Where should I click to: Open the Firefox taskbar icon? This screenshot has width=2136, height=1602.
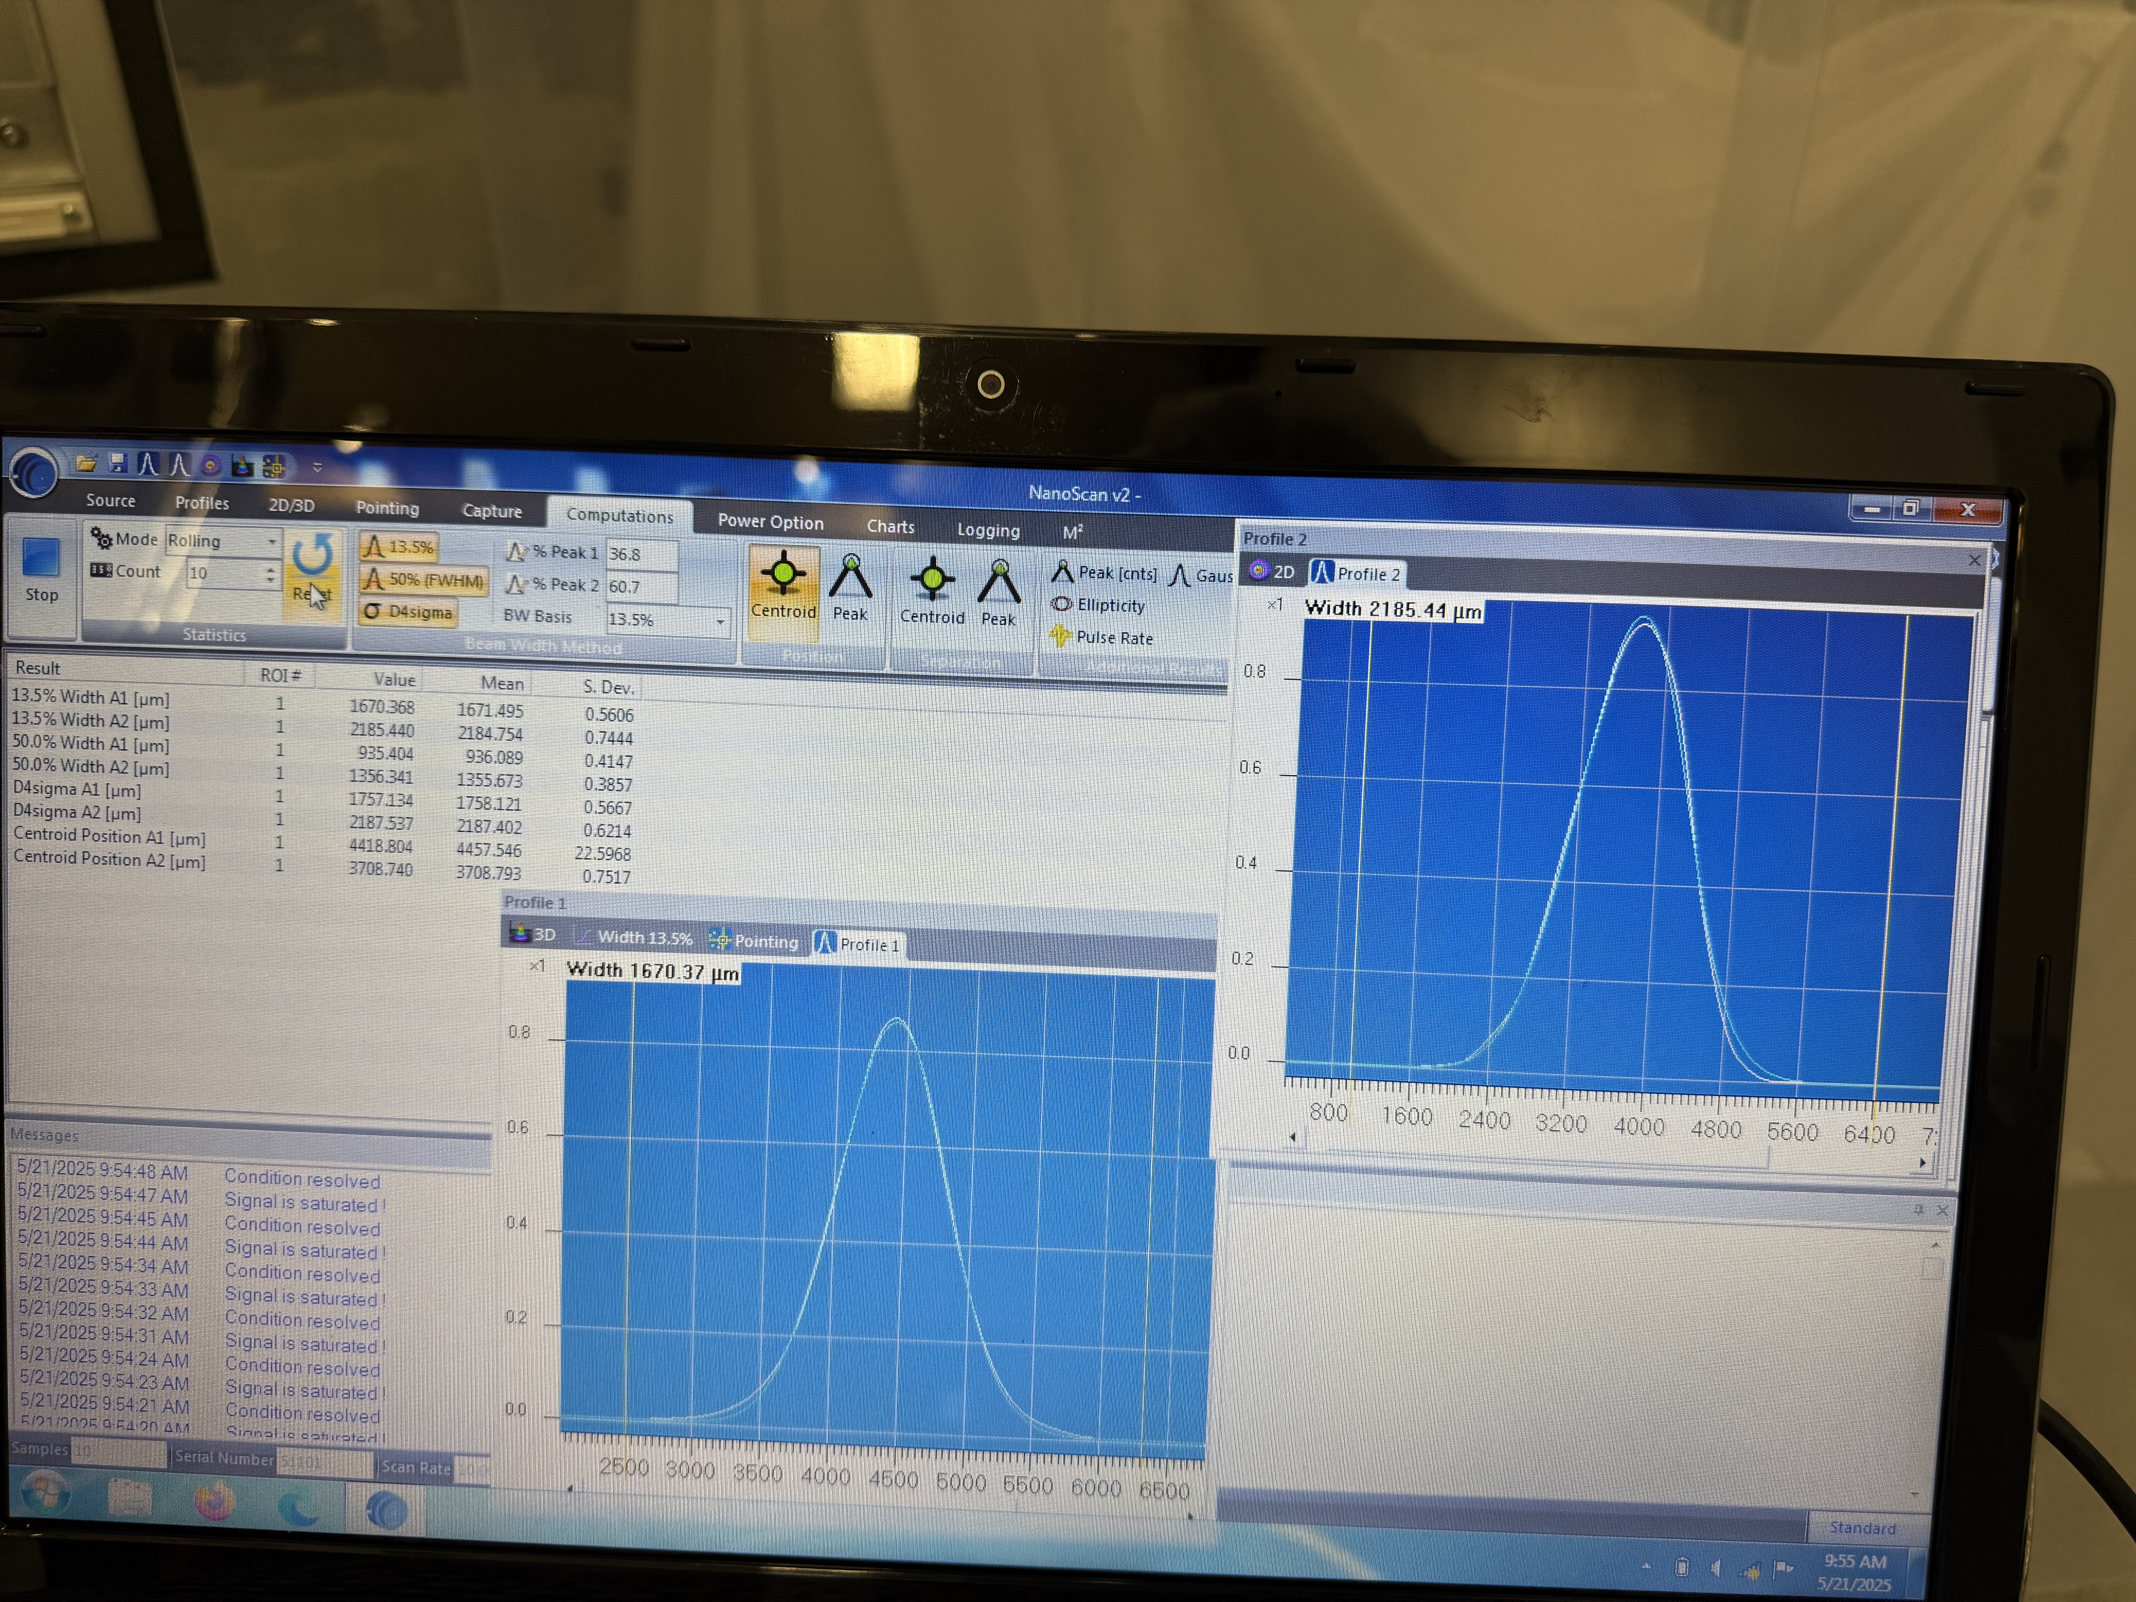(214, 1503)
